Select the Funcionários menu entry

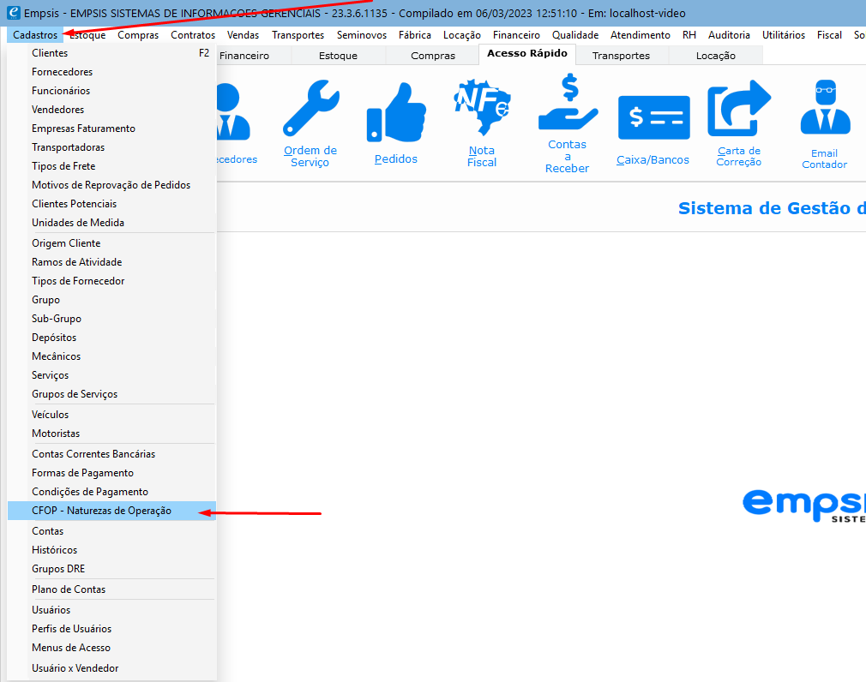[x=111, y=91]
